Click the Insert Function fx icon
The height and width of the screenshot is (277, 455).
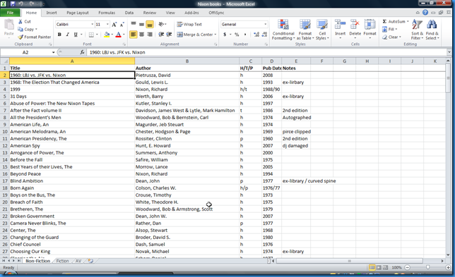[x=82, y=52]
